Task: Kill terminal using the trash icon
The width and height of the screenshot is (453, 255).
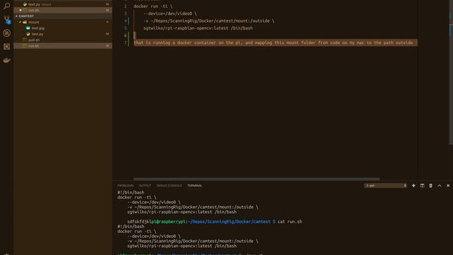Action: pos(430,186)
